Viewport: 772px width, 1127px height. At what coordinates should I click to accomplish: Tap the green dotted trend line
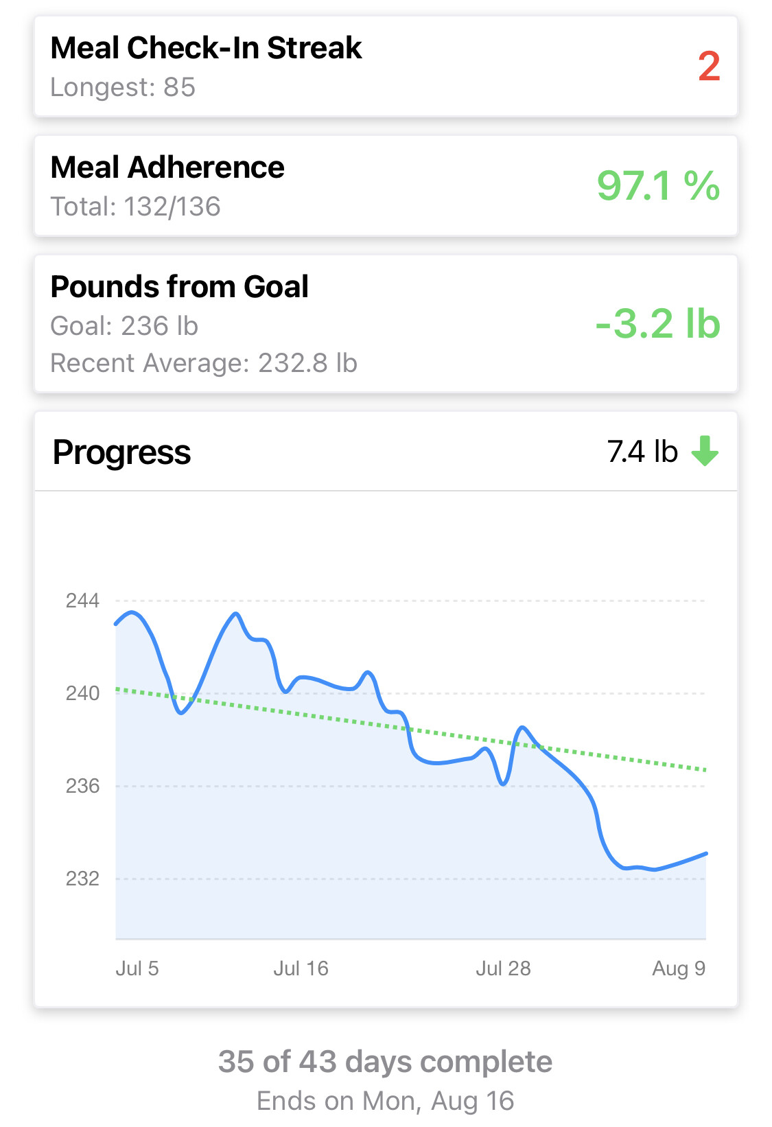tap(343, 720)
